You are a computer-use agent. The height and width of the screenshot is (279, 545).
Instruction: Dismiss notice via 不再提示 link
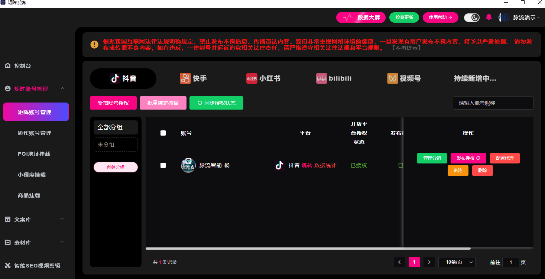click(x=406, y=48)
